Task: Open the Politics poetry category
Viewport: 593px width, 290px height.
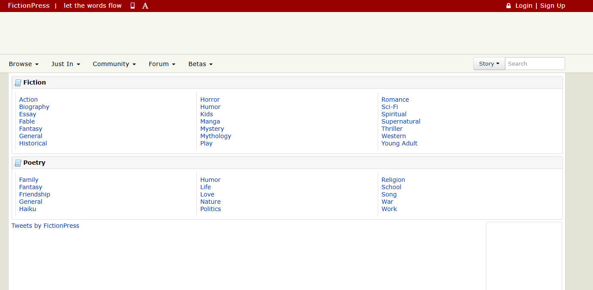Action: coord(211,209)
